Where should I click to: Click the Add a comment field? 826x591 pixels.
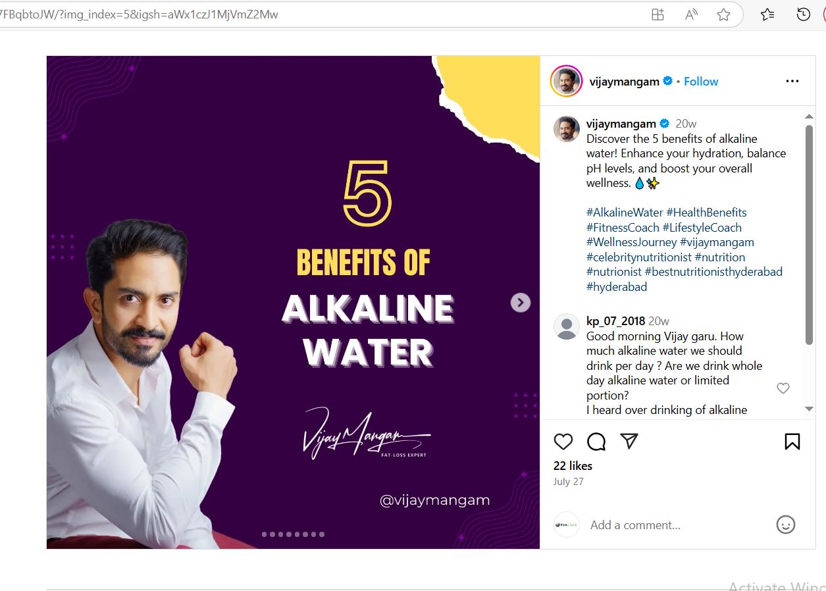[671, 525]
